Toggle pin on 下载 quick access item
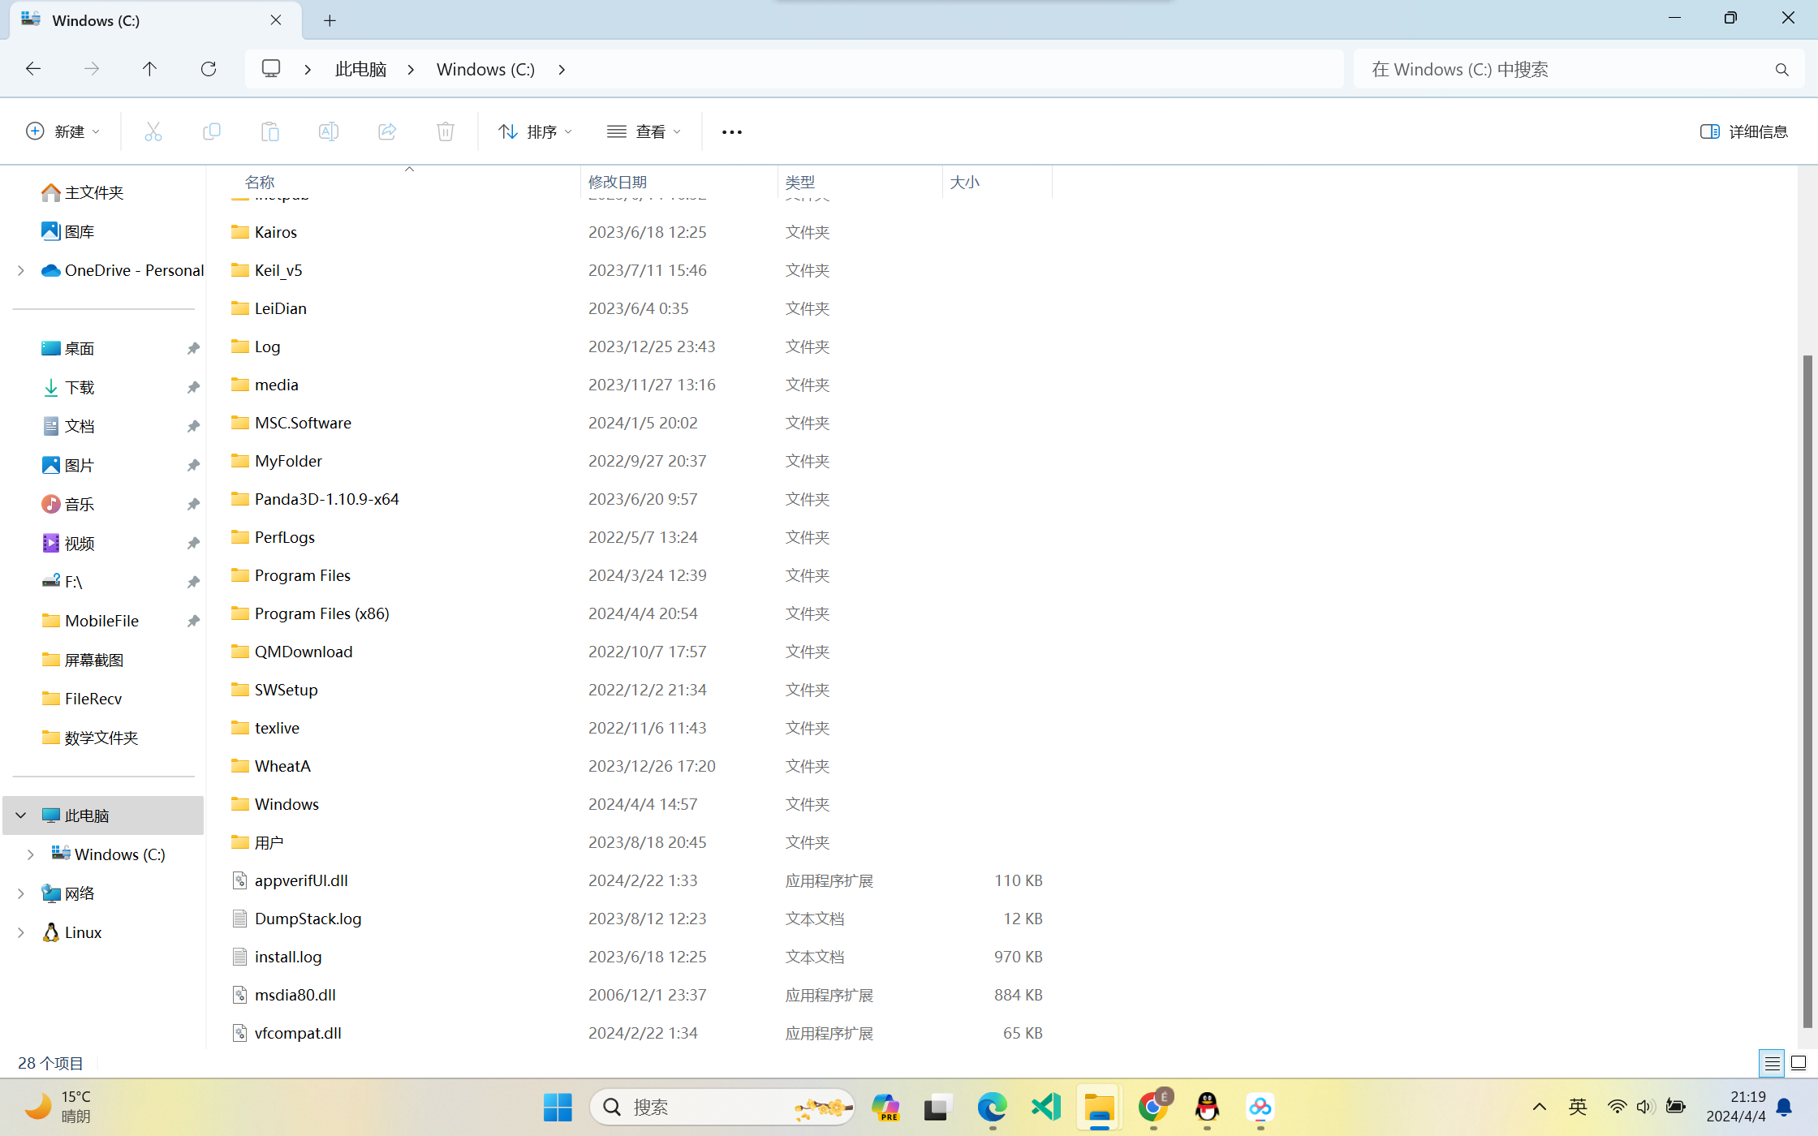This screenshot has height=1136, width=1818. pyautogui.click(x=193, y=388)
